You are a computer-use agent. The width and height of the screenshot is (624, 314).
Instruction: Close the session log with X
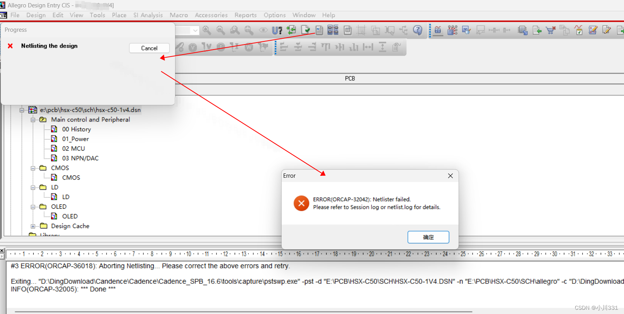click(x=2, y=251)
